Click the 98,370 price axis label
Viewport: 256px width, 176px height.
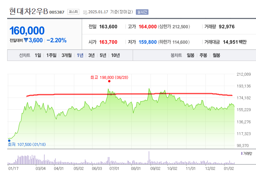coord(243,146)
